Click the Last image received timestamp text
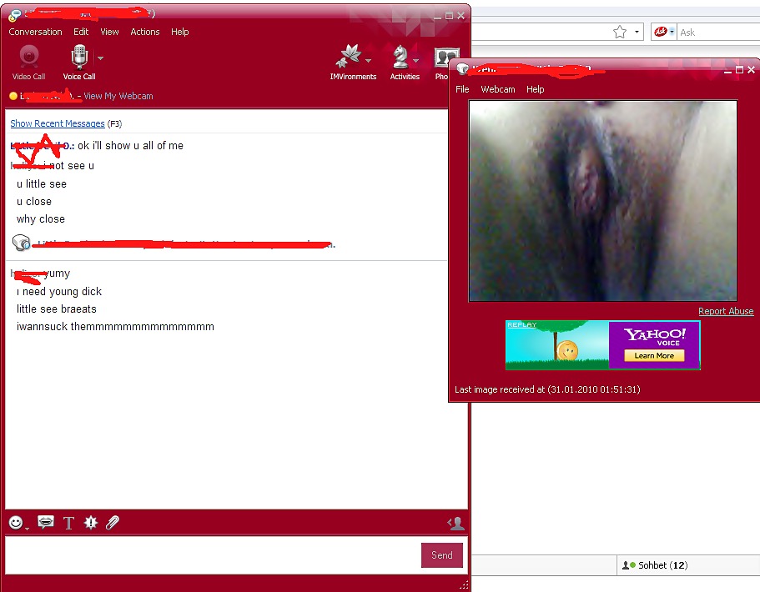Screen dimensions: 760x592 click(x=547, y=389)
